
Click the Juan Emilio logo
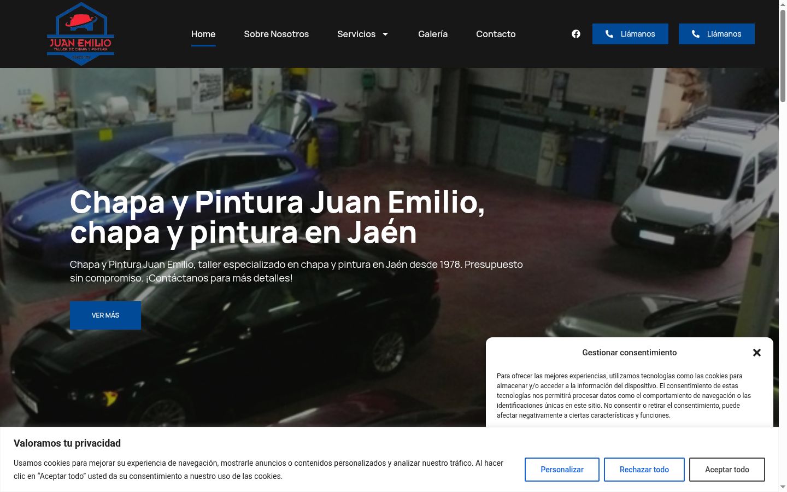[81, 34]
